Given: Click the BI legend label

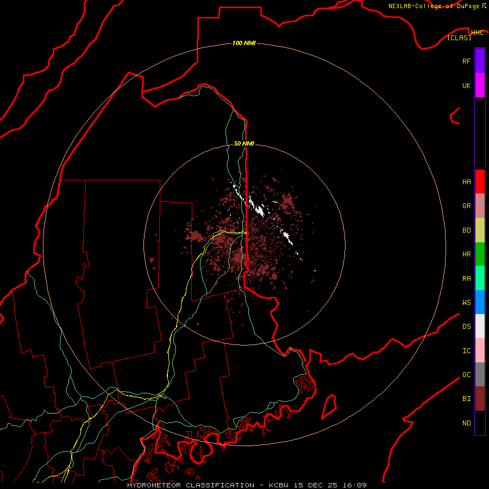Looking at the screenshot, I should click(466, 399).
